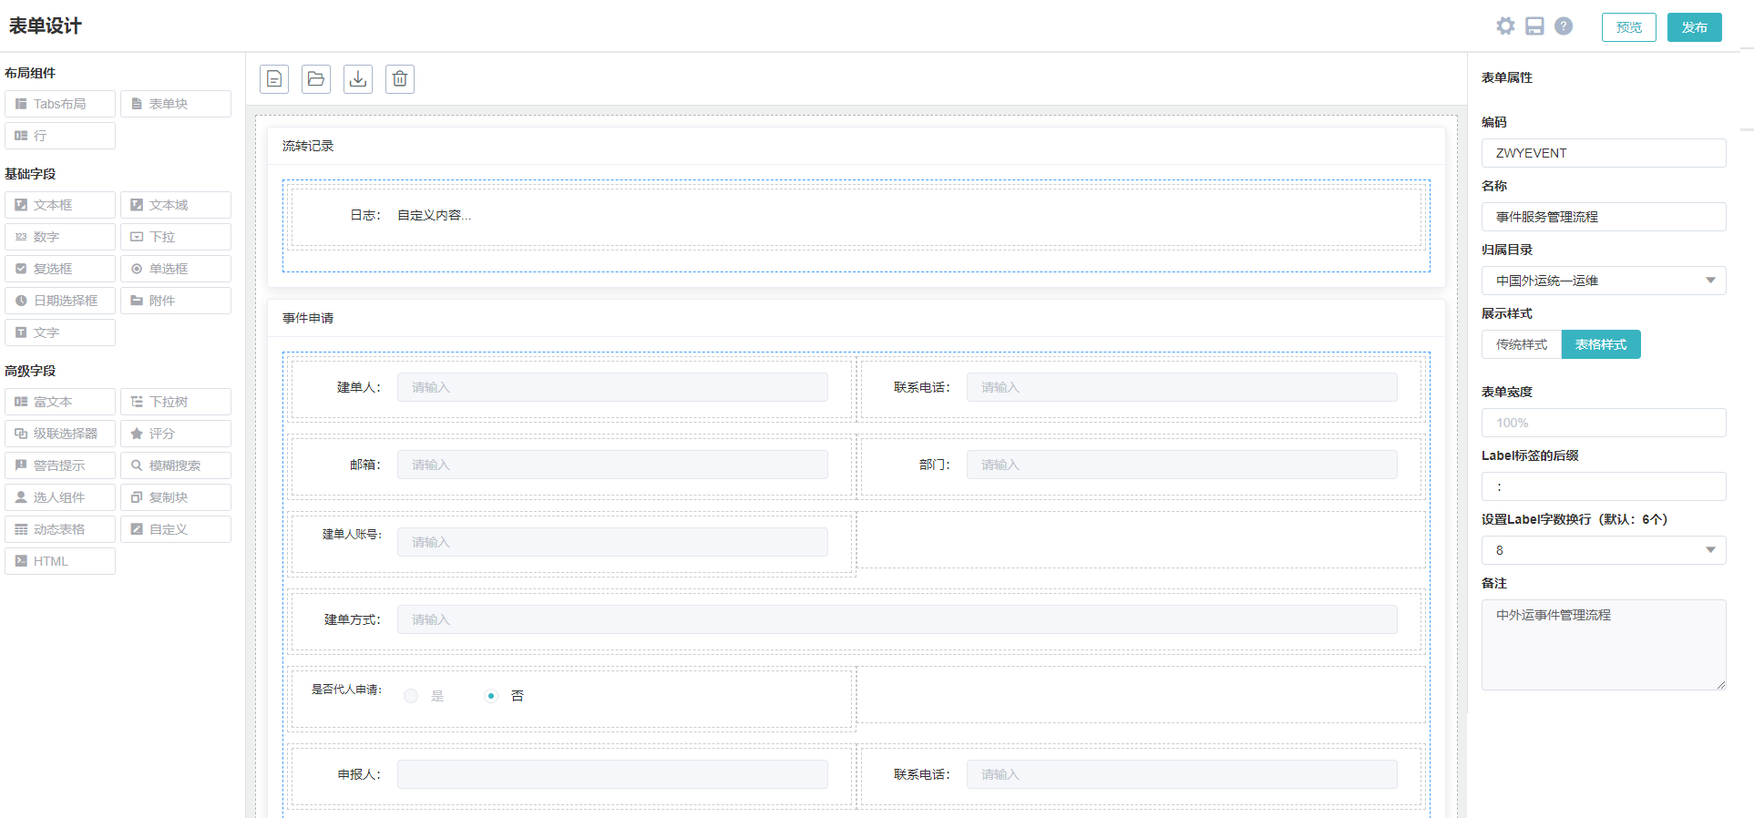Choose the 评分 advanced component

[x=176, y=434]
